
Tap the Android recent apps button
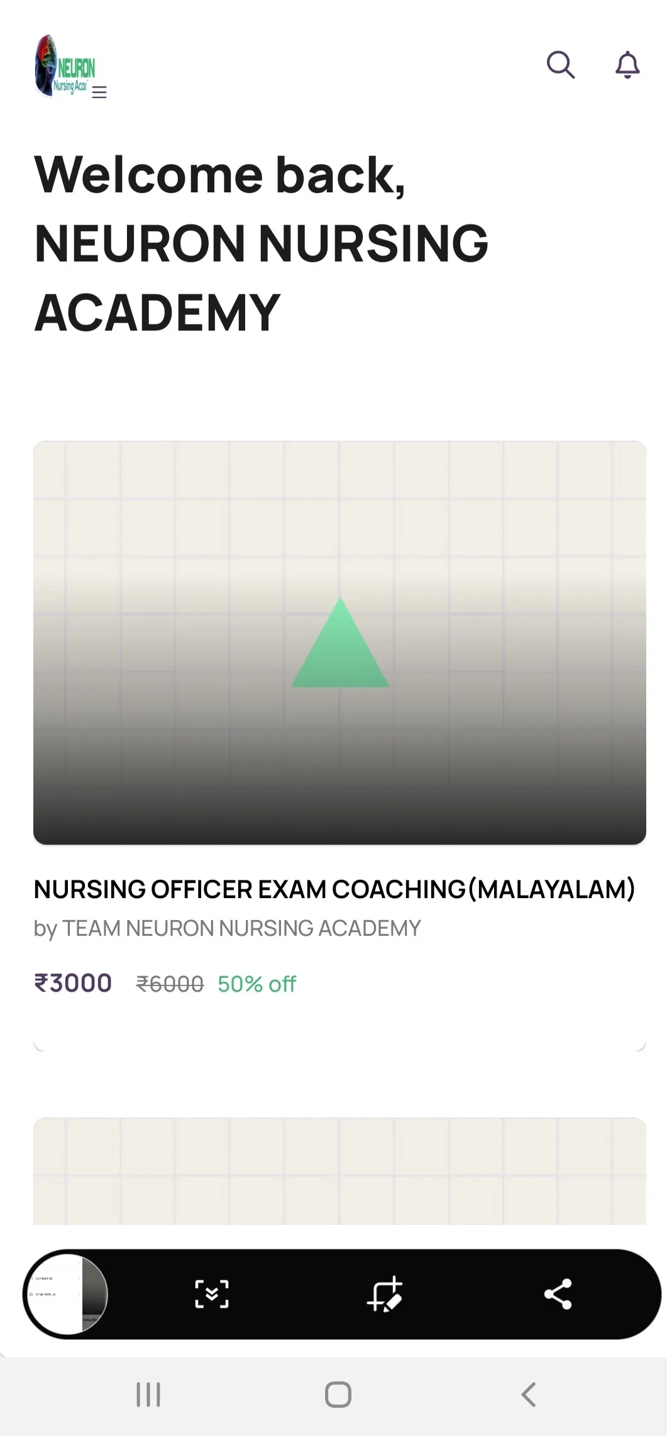click(148, 1395)
